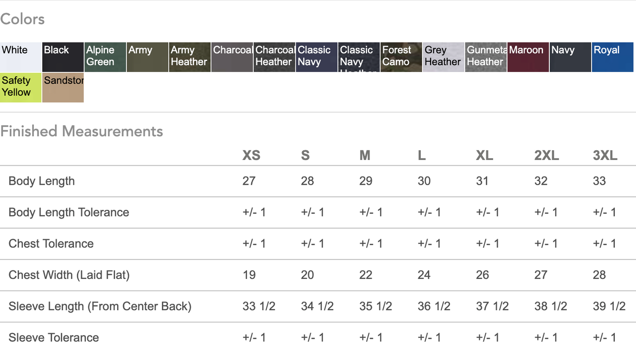Click the Finished Measurements heading
The height and width of the screenshot is (353, 636).
[81, 131]
